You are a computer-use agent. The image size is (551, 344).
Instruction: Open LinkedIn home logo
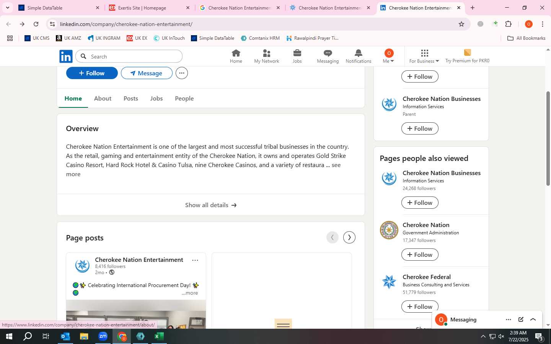(x=66, y=57)
